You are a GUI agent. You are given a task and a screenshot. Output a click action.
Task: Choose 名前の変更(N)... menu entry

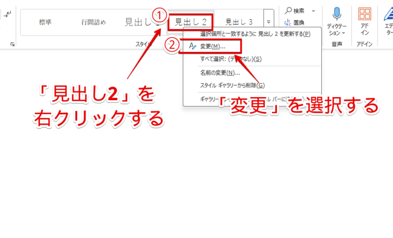click(x=220, y=73)
